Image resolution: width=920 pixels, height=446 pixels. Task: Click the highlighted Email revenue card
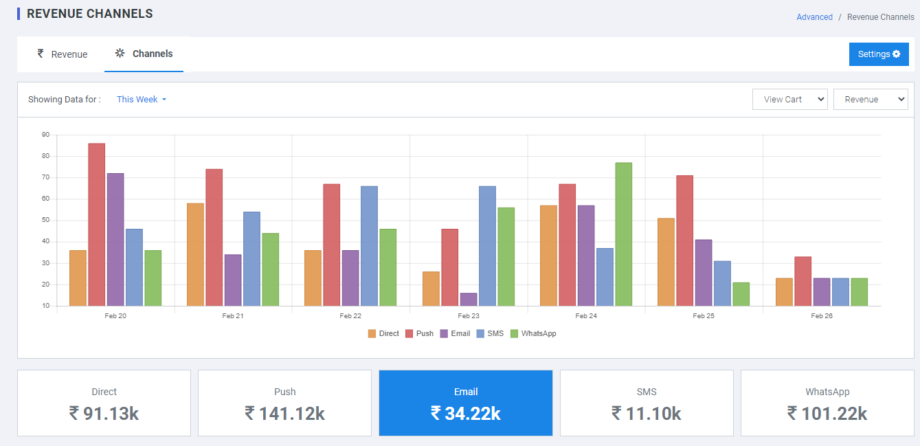coord(465,403)
